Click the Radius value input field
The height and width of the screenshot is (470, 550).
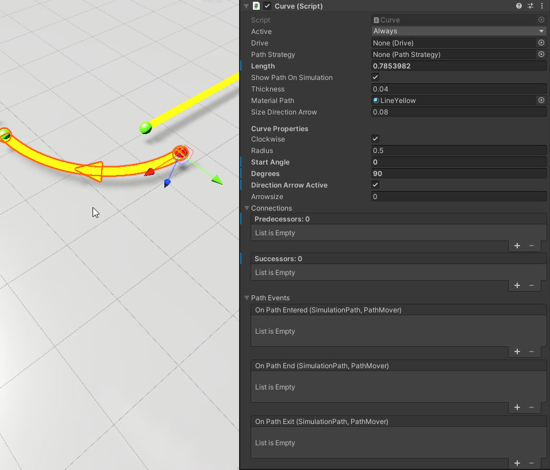tap(459, 151)
